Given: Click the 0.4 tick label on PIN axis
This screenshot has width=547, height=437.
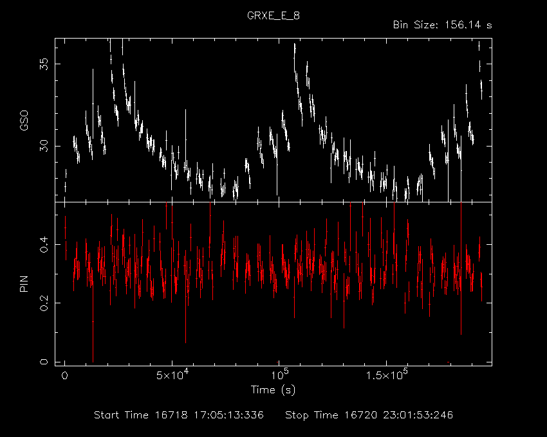Looking at the screenshot, I should tap(44, 244).
